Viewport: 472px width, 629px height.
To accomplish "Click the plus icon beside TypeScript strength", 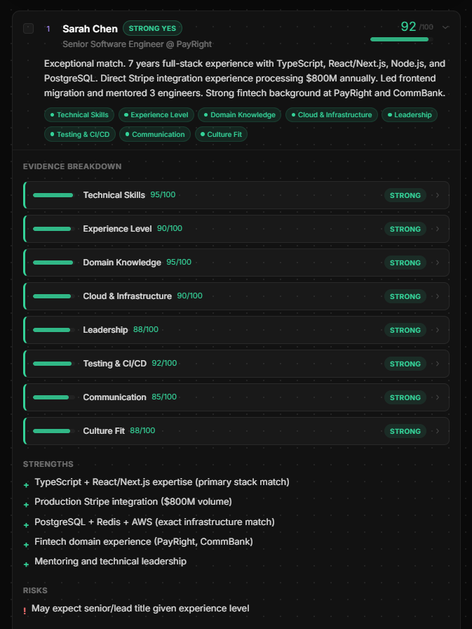I will (x=27, y=485).
